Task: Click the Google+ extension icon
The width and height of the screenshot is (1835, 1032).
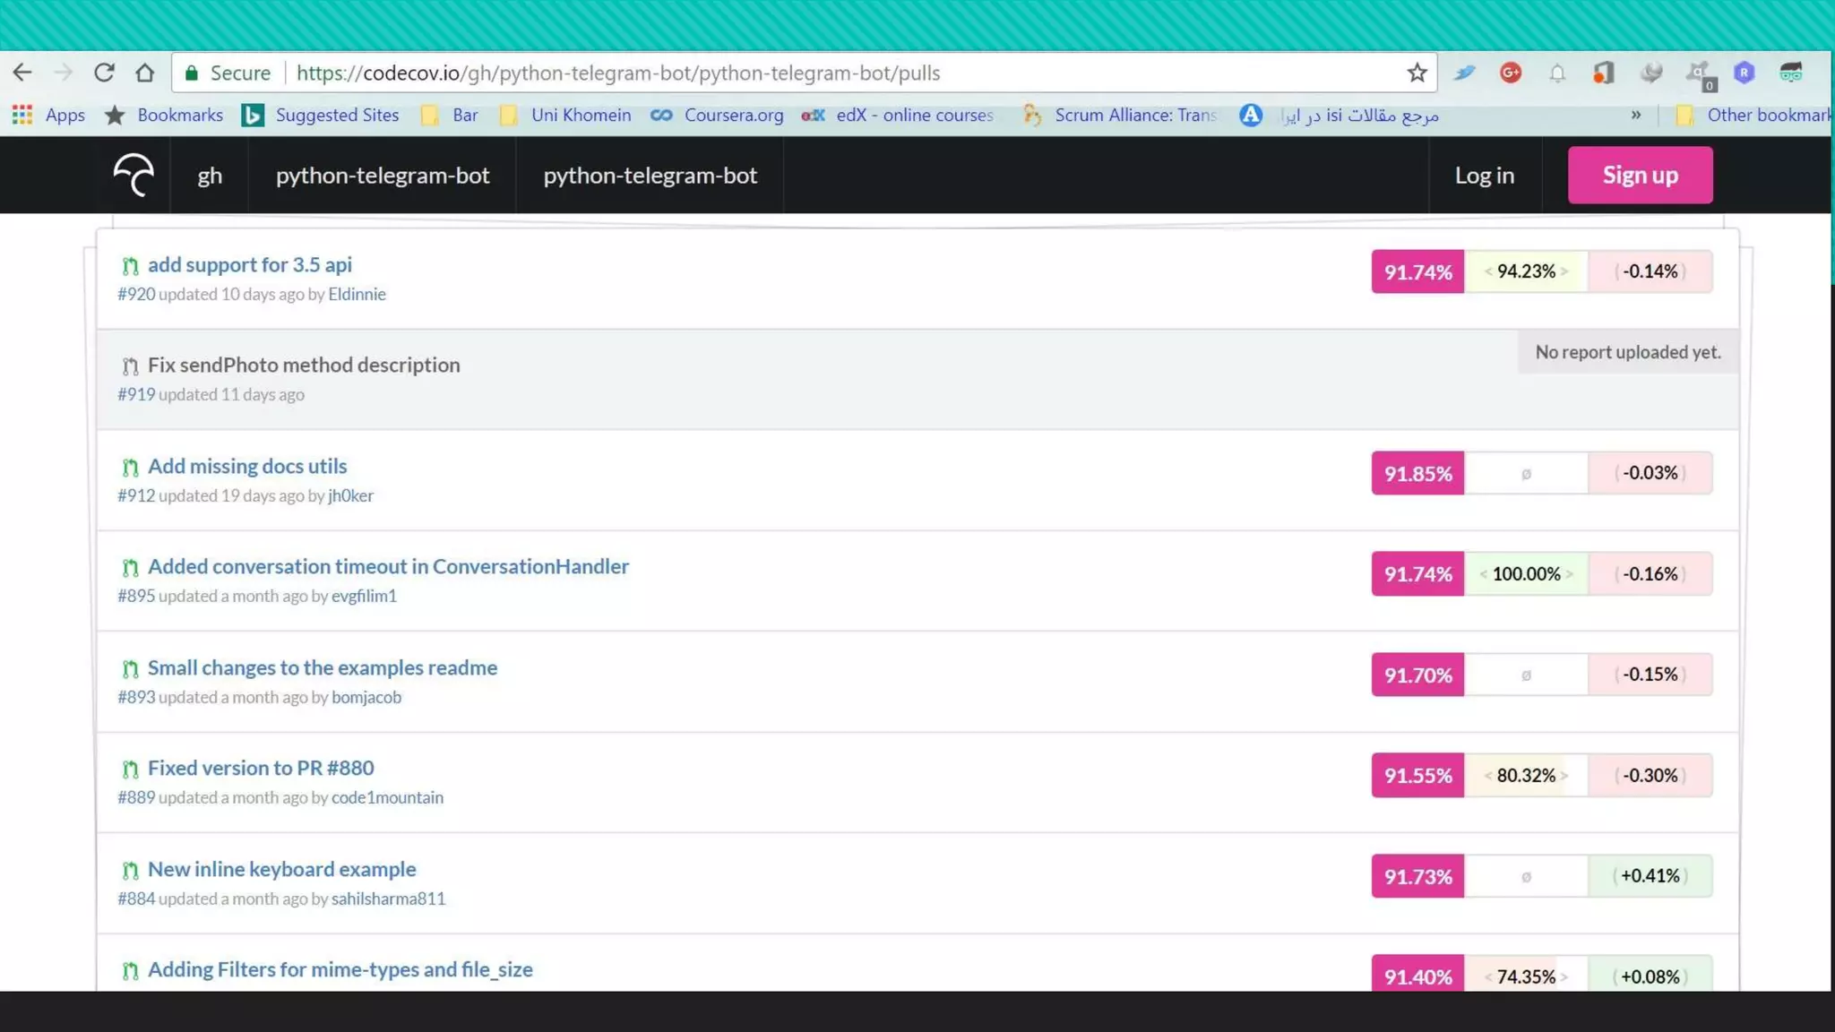Action: point(1511,73)
